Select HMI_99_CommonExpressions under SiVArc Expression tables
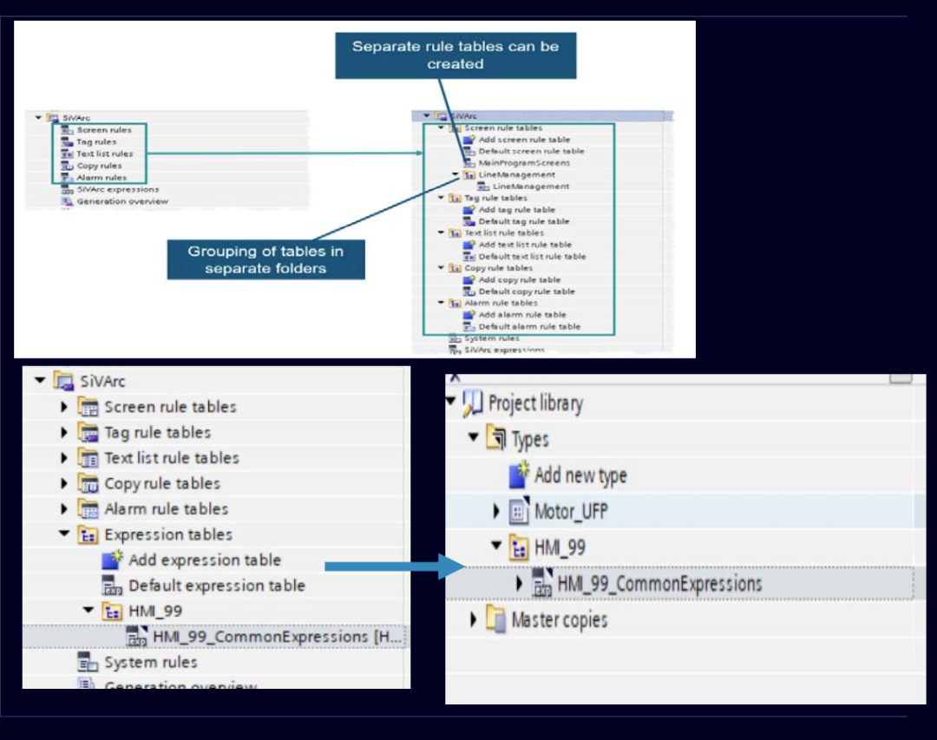 (x=260, y=637)
